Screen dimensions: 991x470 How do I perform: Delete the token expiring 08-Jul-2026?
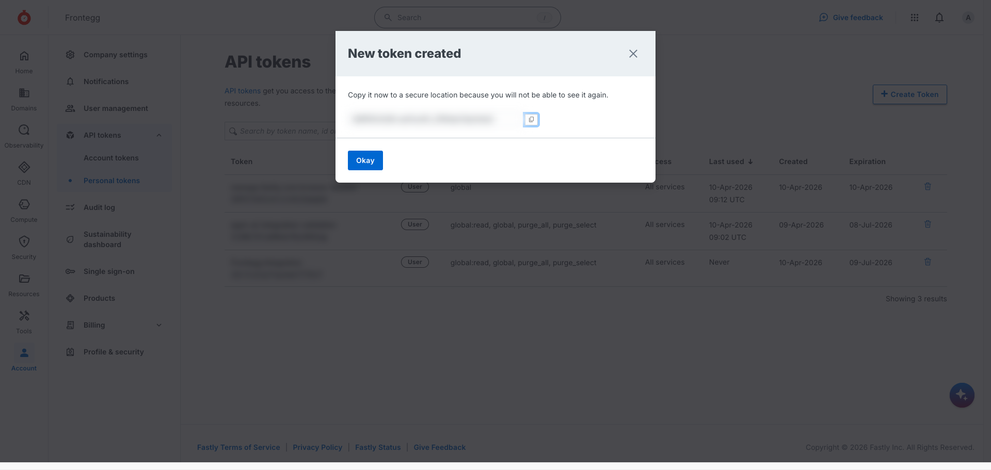pos(928,224)
